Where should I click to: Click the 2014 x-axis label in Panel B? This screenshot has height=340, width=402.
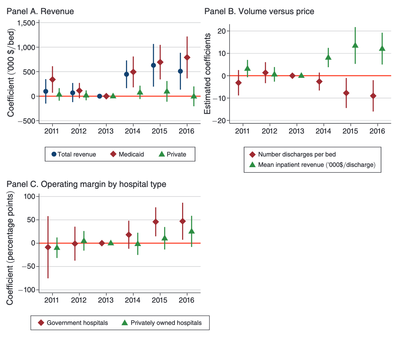pyautogui.click(x=323, y=131)
